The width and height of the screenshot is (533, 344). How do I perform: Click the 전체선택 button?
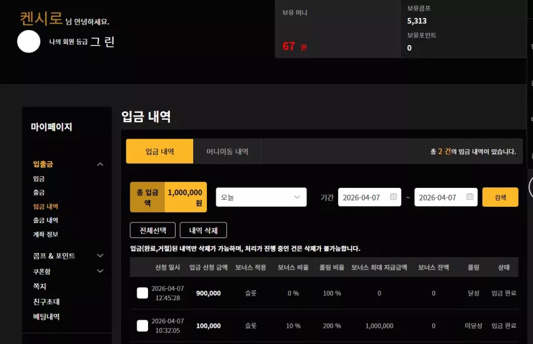coord(152,230)
